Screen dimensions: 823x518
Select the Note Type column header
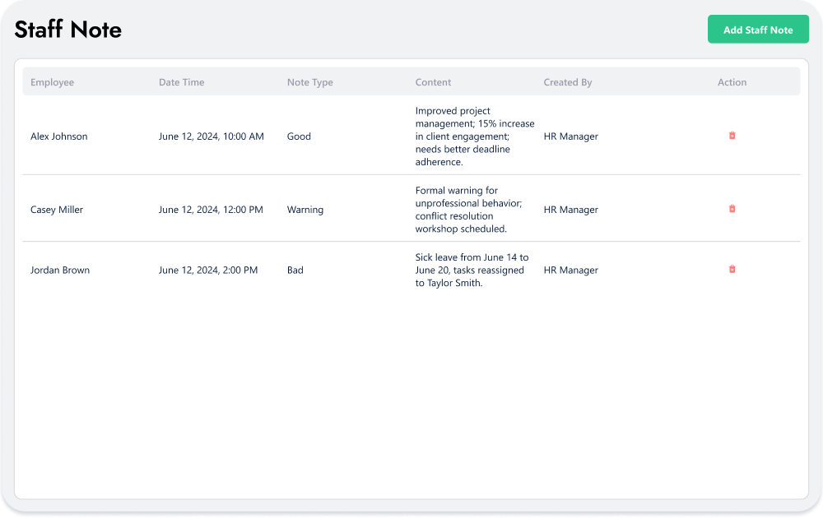[309, 82]
